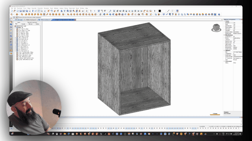The width and height of the screenshot is (252, 141).
Task: Select the 'Top Th = 18mm' tree row
Action: pos(23,29)
